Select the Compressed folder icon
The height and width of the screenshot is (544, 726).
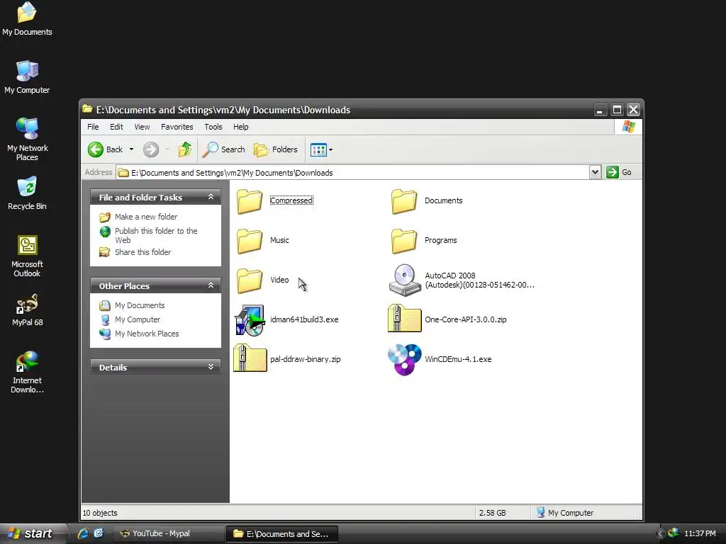pos(250,200)
